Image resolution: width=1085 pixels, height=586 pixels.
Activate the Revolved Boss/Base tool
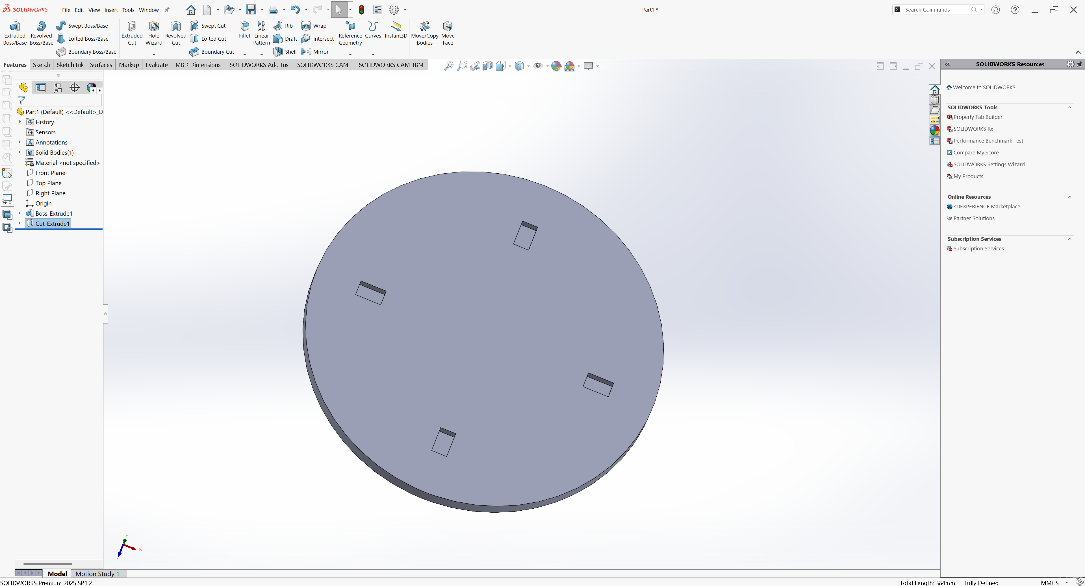[x=41, y=33]
